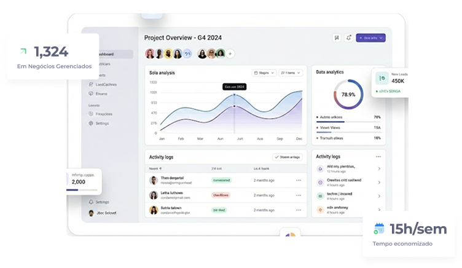Open the three-dot menu for the Then dergartal row
This screenshot has height=268, width=462.
tap(299, 180)
